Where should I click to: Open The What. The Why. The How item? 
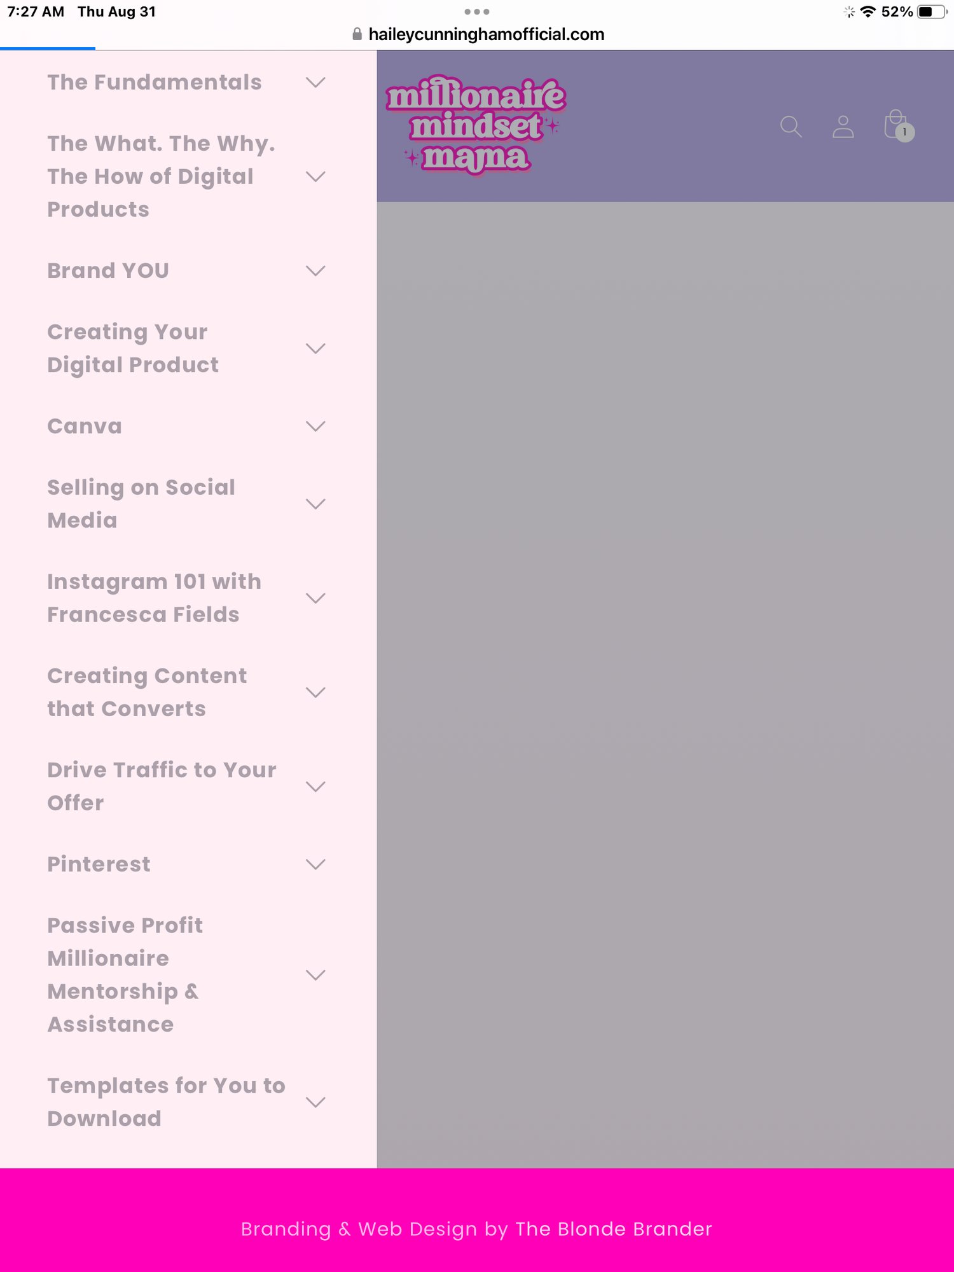161,177
